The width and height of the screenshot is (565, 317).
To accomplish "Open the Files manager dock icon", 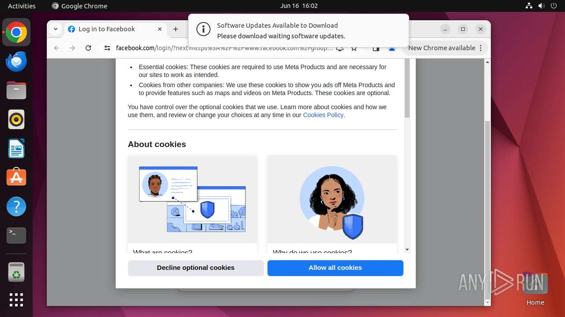I will pyautogui.click(x=16, y=90).
